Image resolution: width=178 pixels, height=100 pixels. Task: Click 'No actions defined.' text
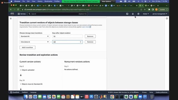click(71, 69)
